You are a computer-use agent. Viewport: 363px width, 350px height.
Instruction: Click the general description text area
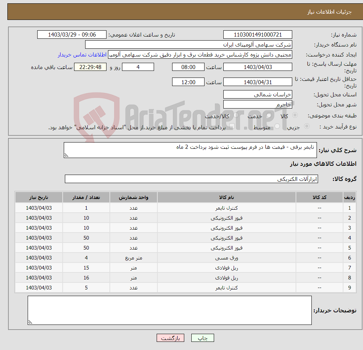point(190,150)
